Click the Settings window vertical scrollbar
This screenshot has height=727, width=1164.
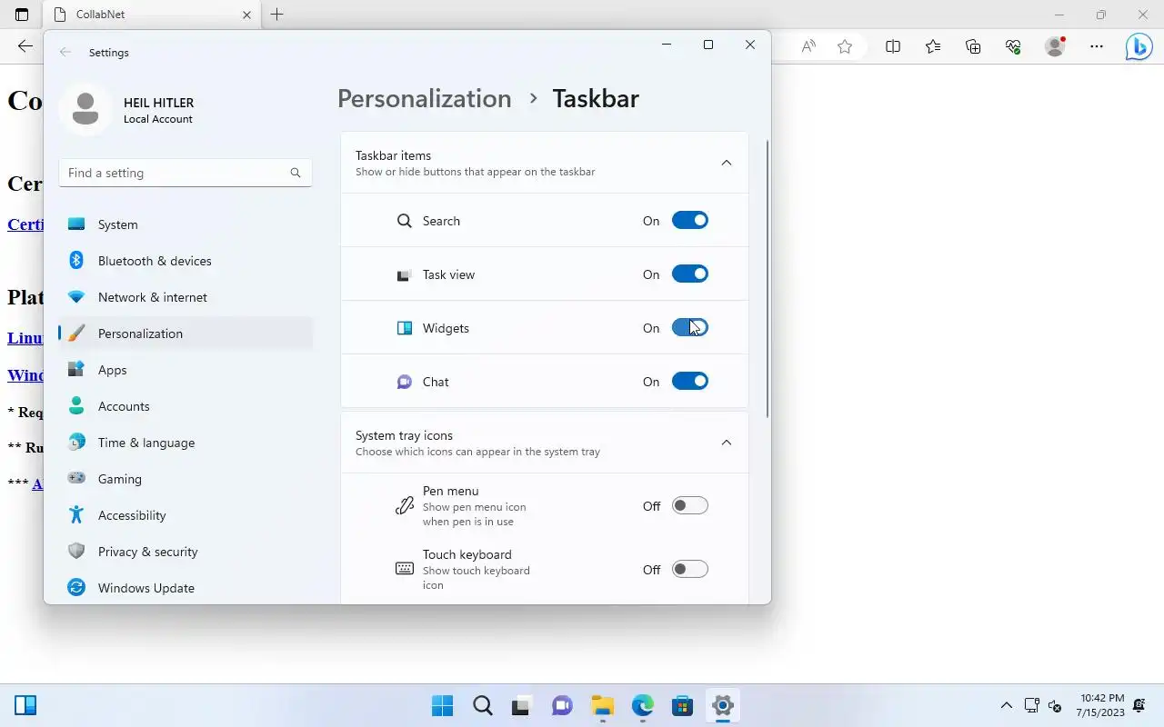pyautogui.click(x=768, y=279)
